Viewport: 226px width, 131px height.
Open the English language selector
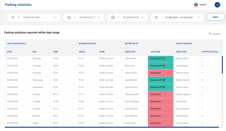click(202, 5)
